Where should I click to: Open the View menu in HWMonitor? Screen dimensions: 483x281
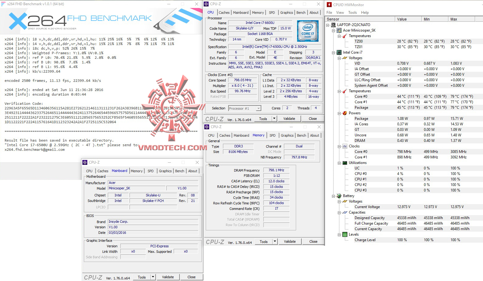pyautogui.click(x=340, y=13)
